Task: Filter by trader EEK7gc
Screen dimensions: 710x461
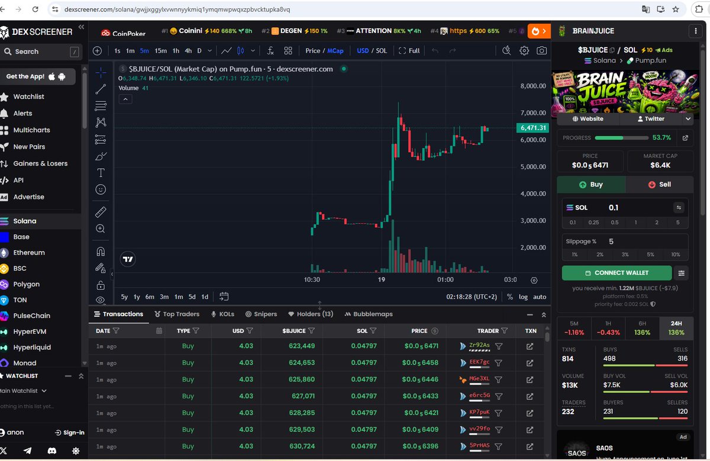Action: 498,363
